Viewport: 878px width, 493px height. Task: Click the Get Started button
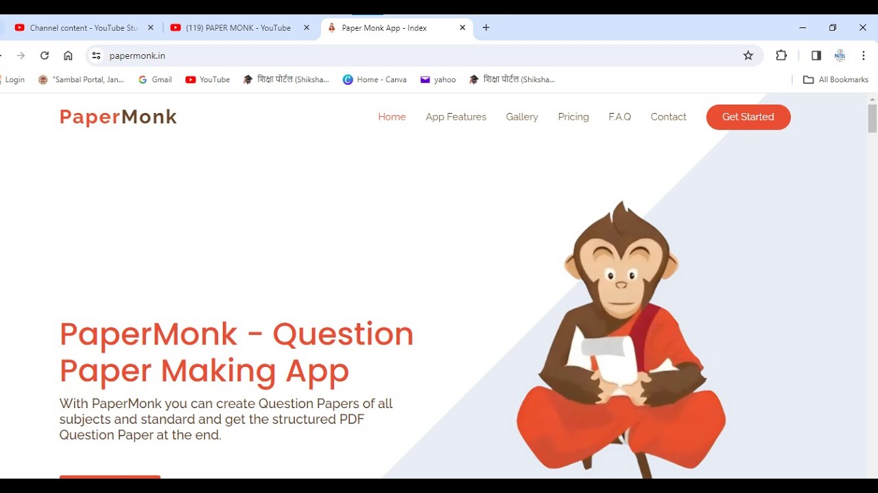click(x=748, y=117)
